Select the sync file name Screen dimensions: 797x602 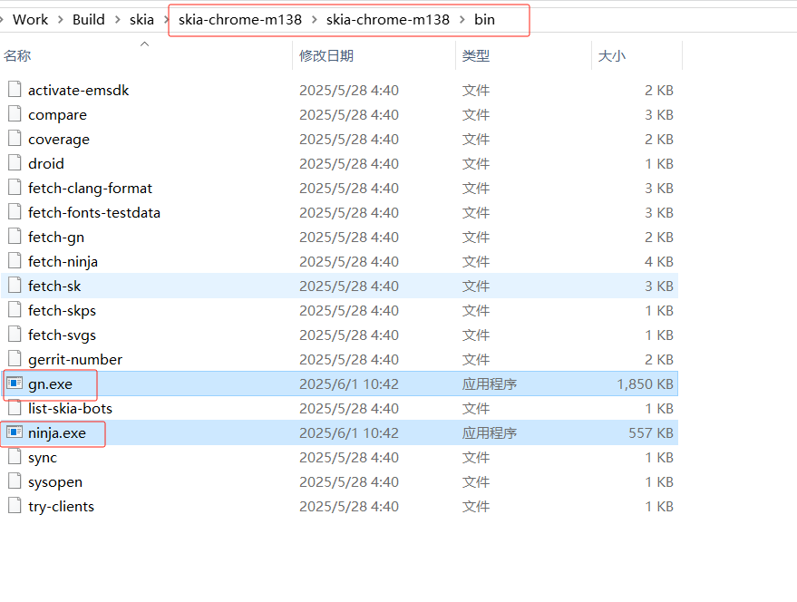[43, 458]
